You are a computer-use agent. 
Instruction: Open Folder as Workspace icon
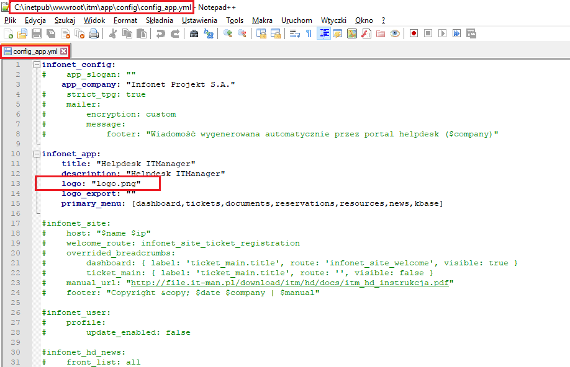point(381,33)
